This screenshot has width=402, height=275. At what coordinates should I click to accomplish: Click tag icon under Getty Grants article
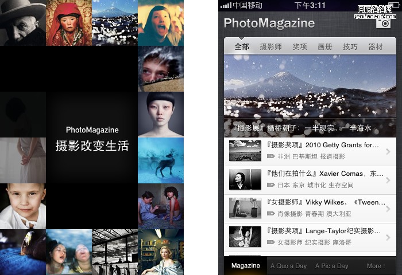[x=271, y=156]
